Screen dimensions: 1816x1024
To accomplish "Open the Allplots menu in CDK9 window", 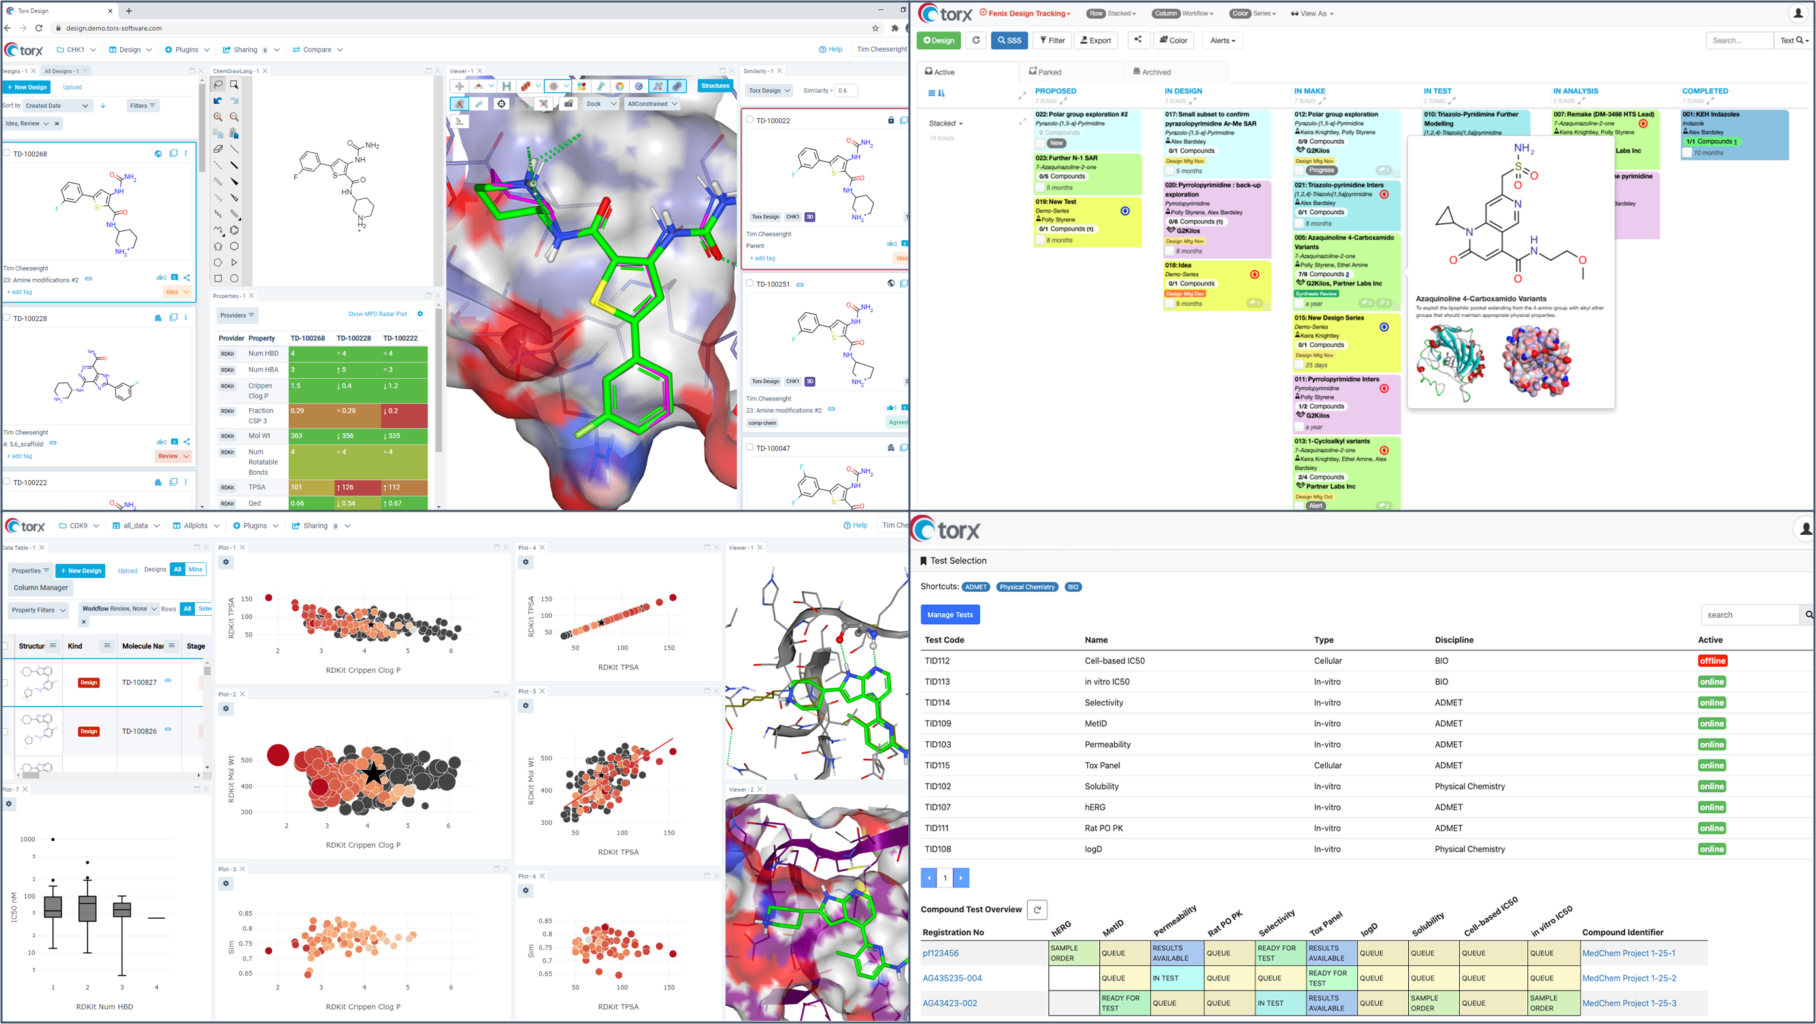I will click(196, 526).
